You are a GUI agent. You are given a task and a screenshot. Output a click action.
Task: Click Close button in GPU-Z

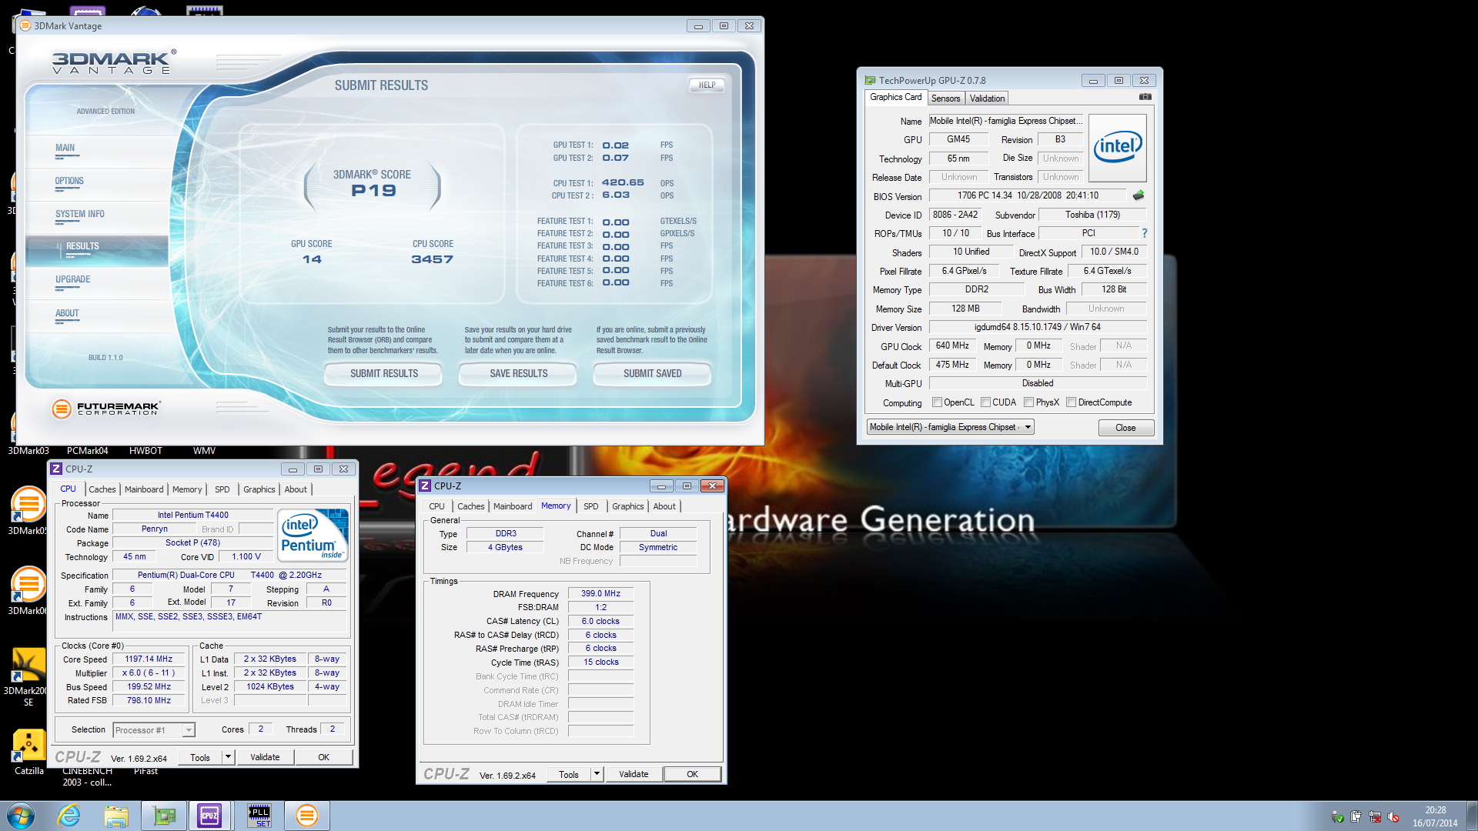[1125, 428]
